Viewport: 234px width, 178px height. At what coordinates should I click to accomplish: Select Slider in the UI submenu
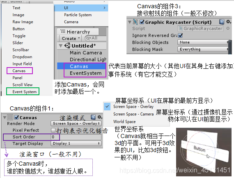point(18,43)
